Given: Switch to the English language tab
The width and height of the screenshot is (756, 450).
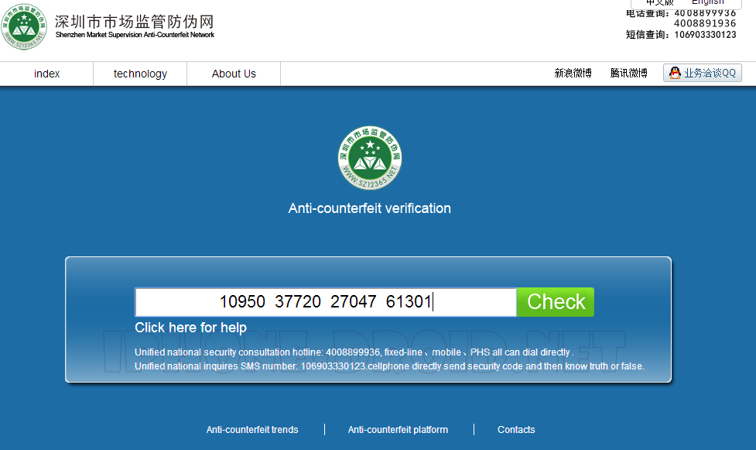Looking at the screenshot, I should [x=707, y=3].
